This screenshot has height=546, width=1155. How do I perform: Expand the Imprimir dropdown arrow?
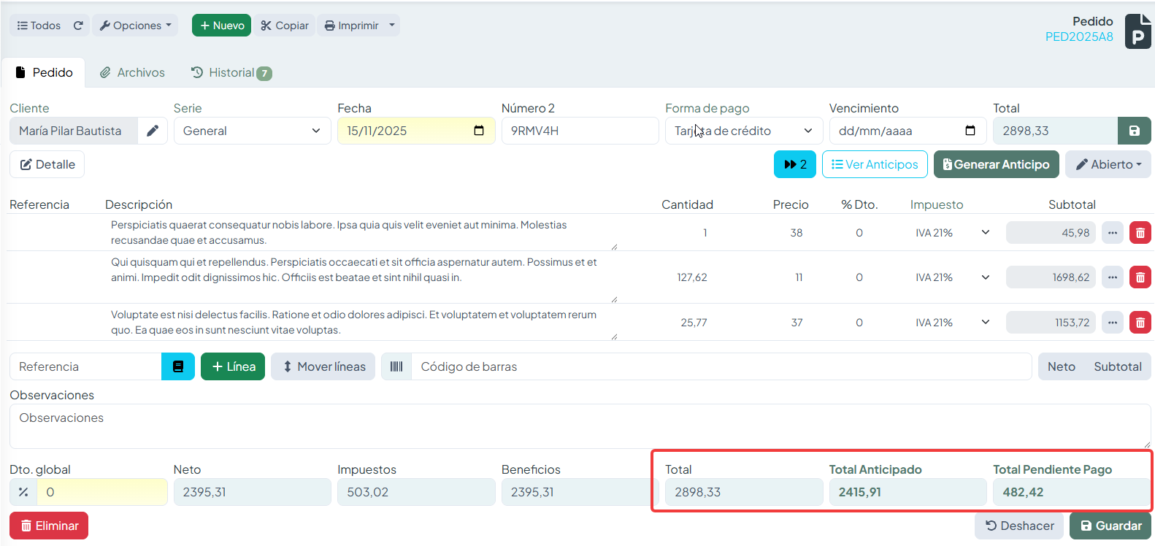click(x=392, y=26)
